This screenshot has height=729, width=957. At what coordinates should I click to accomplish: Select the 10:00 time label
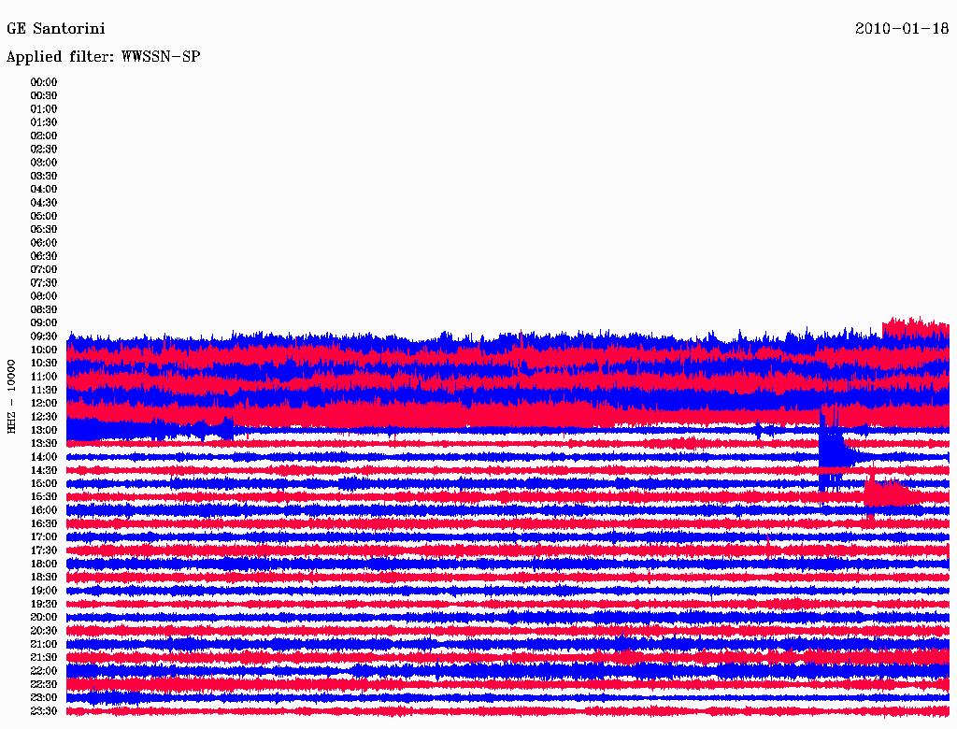point(43,350)
